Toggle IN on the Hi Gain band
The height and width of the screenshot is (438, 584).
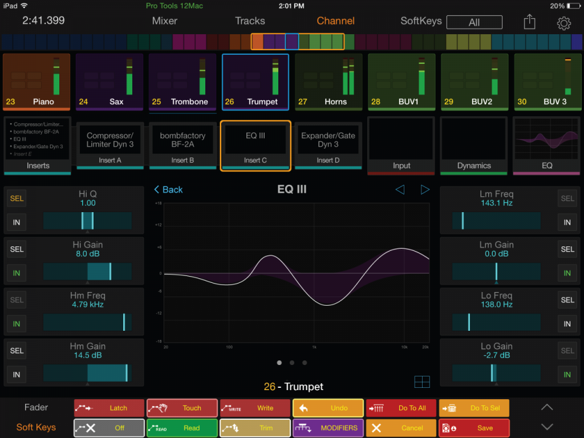point(17,273)
